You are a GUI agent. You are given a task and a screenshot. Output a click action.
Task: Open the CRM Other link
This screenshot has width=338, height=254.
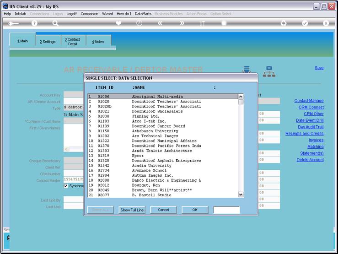click(x=314, y=114)
